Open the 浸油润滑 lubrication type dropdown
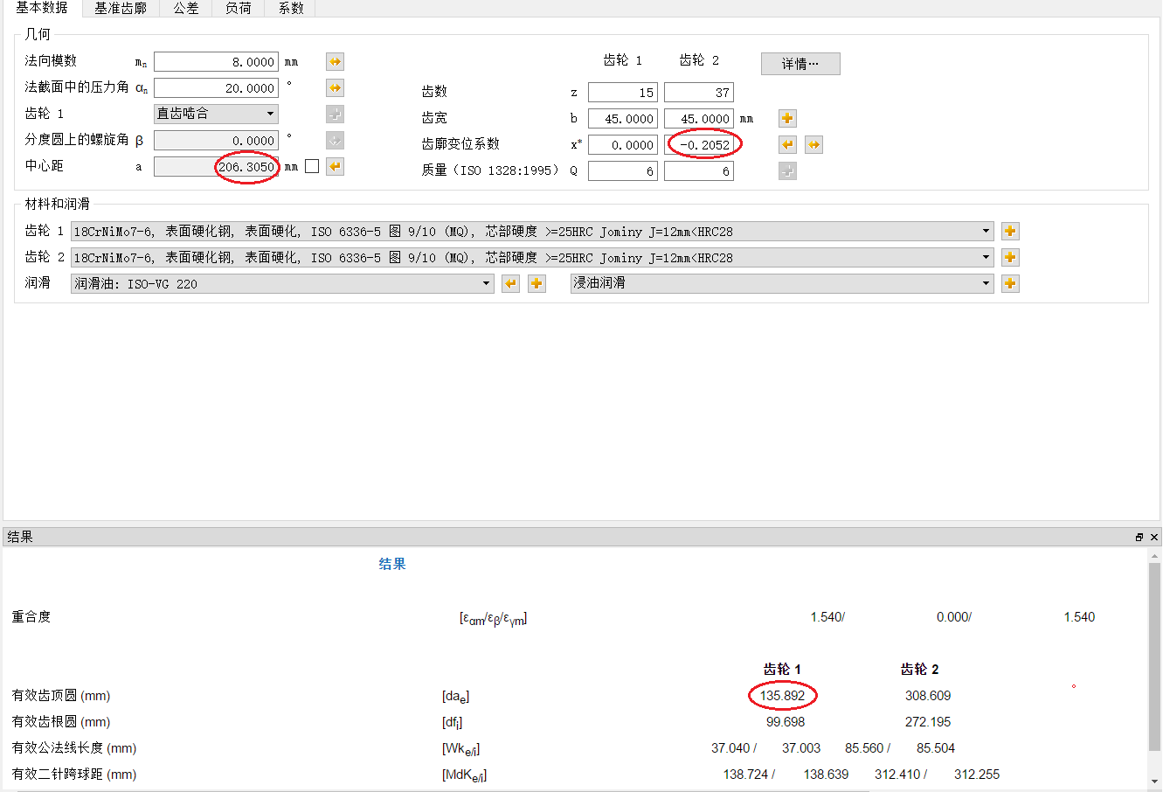 tap(782, 284)
